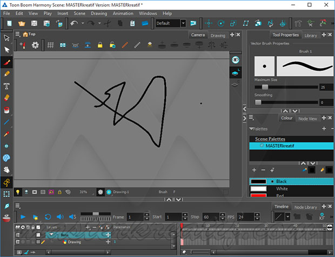This screenshot has width=335, height=257.
Task: Toggle sound playback speaker icon
Action: pyautogui.click(x=60, y=217)
